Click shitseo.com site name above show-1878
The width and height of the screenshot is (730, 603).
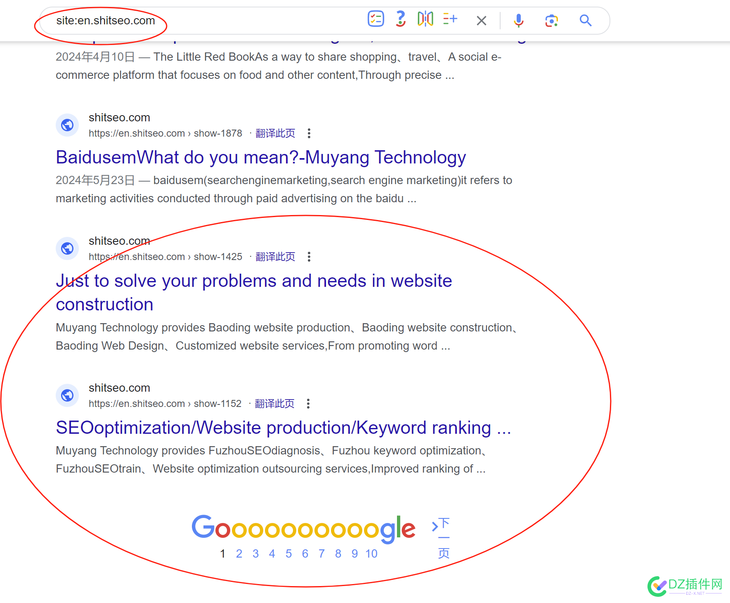point(119,118)
